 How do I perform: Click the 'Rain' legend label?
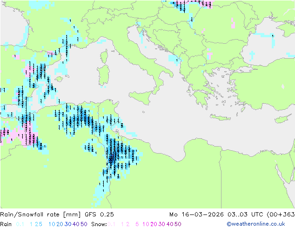pos(6,224)
